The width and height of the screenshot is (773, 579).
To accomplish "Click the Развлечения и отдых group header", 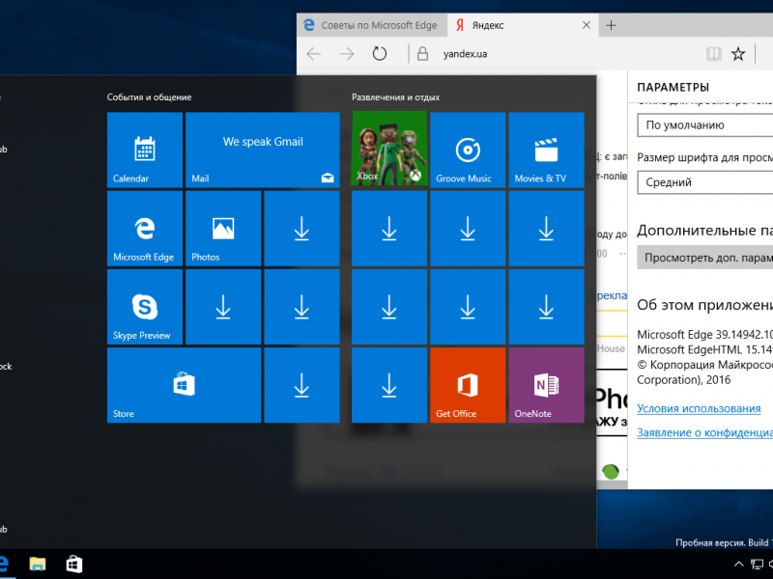I will tap(395, 97).
